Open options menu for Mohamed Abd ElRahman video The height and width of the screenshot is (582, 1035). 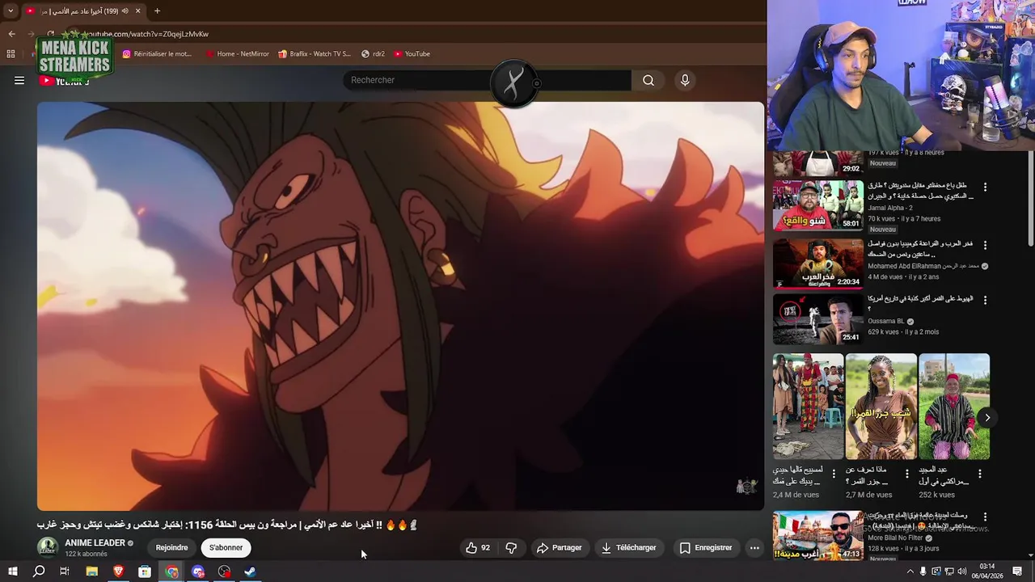(985, 245)
